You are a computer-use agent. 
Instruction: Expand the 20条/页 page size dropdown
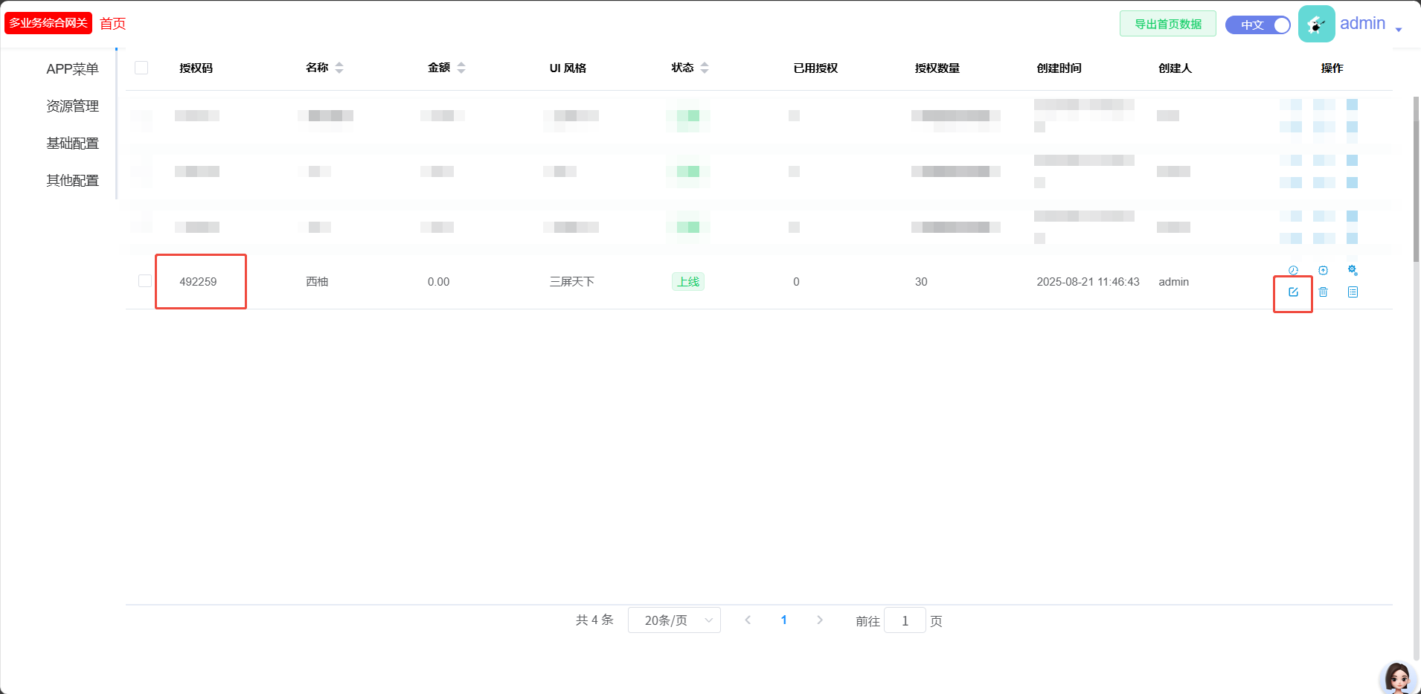(674, 620)
